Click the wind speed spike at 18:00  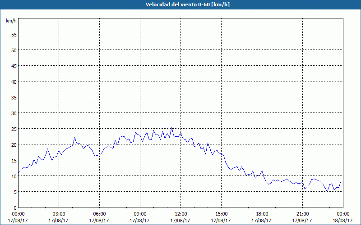point(262,171)
